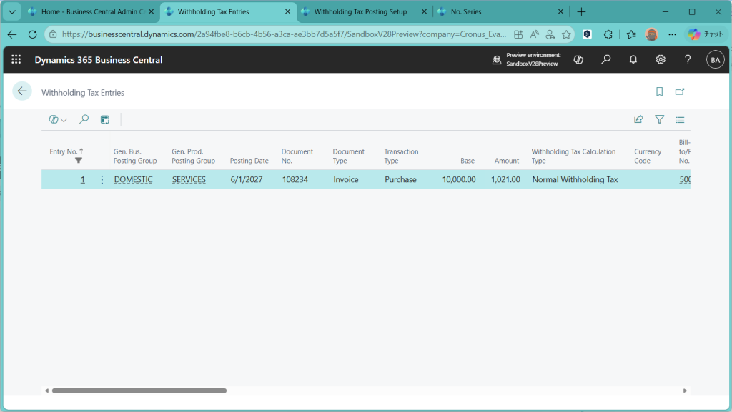Open the settings gear menu
Screen dimensions: 732x412
[x=661, y=60]
